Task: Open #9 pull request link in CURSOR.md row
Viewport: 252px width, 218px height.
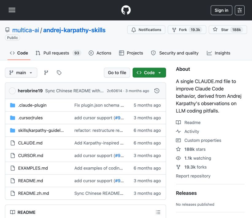Action: (x=118, y=156)
